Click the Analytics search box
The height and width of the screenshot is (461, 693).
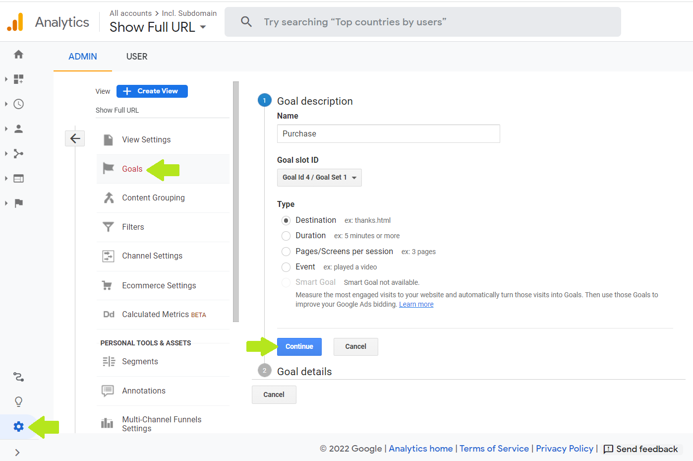[x=423, y=22]
